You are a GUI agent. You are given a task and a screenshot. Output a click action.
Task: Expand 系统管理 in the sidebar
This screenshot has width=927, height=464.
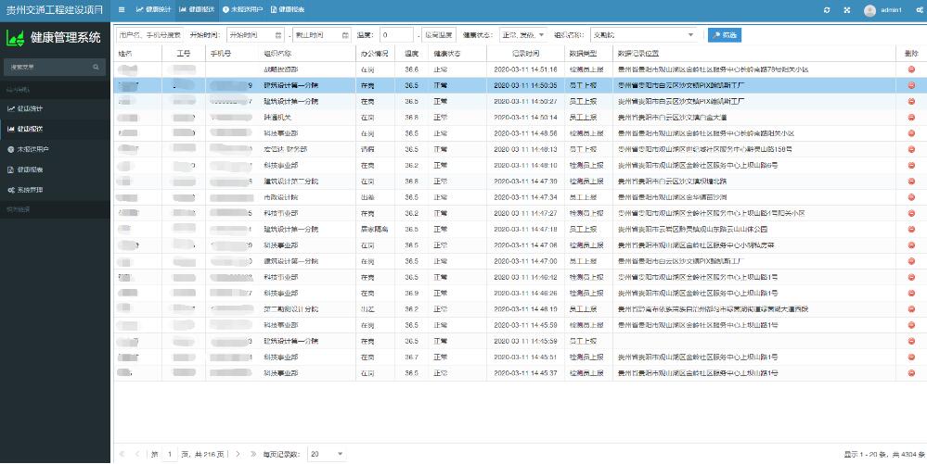(55, 190)
